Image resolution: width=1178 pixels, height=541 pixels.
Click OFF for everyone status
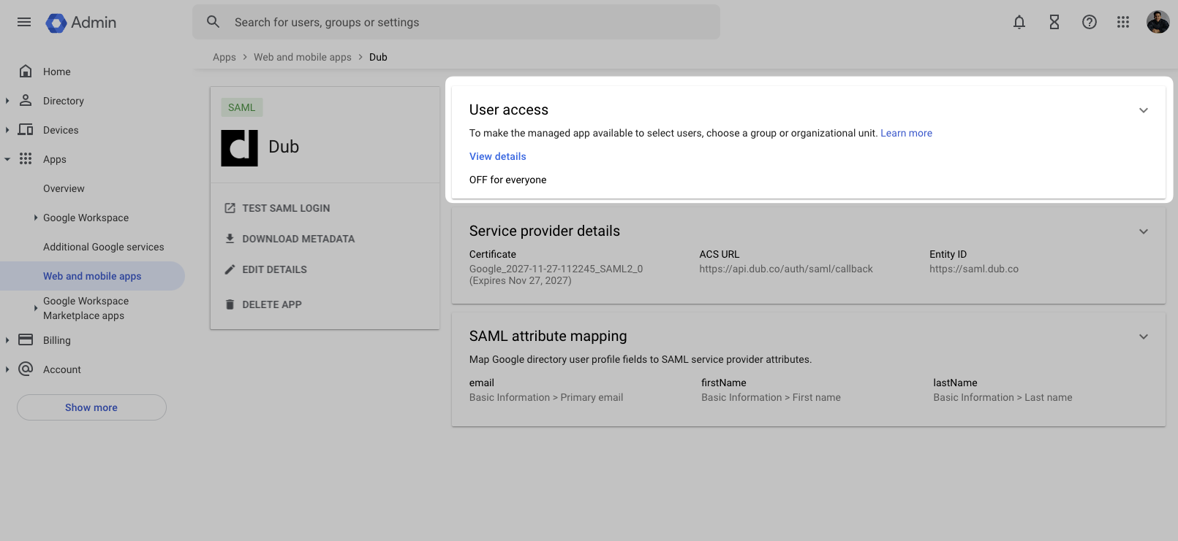(507, 180)
